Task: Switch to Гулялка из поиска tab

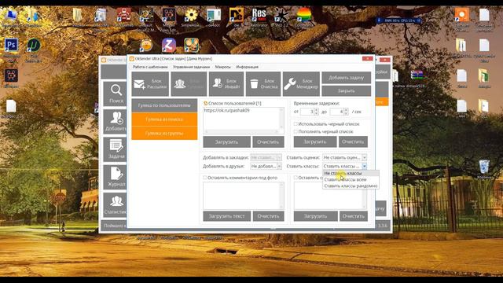Action: (164, 119)
